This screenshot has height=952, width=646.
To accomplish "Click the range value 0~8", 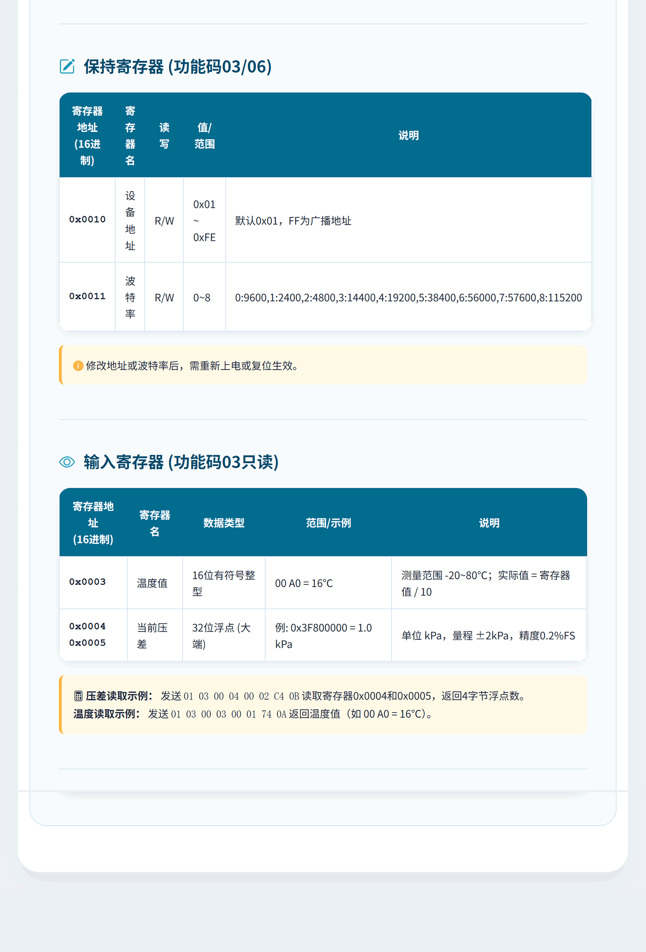I will [202, 298].
